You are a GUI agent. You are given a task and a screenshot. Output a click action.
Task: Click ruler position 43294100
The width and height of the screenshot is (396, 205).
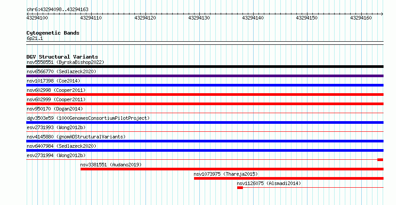pos(37,18)
